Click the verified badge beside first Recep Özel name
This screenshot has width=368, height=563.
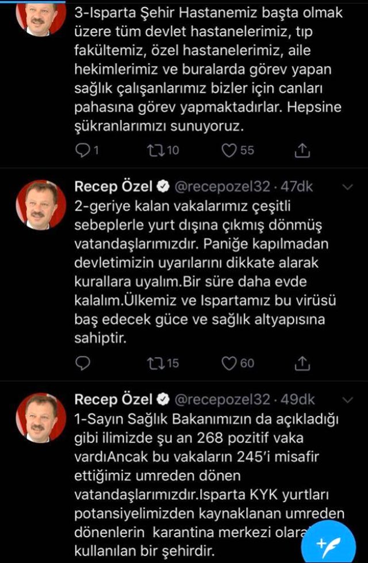tap(162, 186)
